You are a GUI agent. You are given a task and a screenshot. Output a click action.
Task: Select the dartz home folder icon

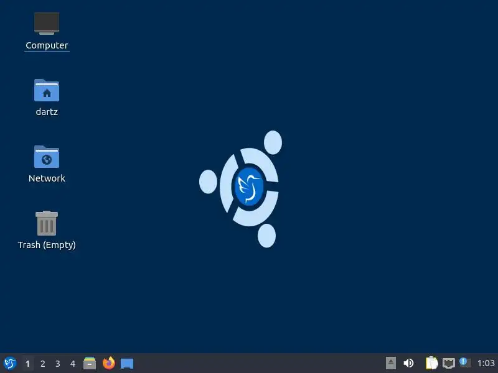(x=47, y=90)
